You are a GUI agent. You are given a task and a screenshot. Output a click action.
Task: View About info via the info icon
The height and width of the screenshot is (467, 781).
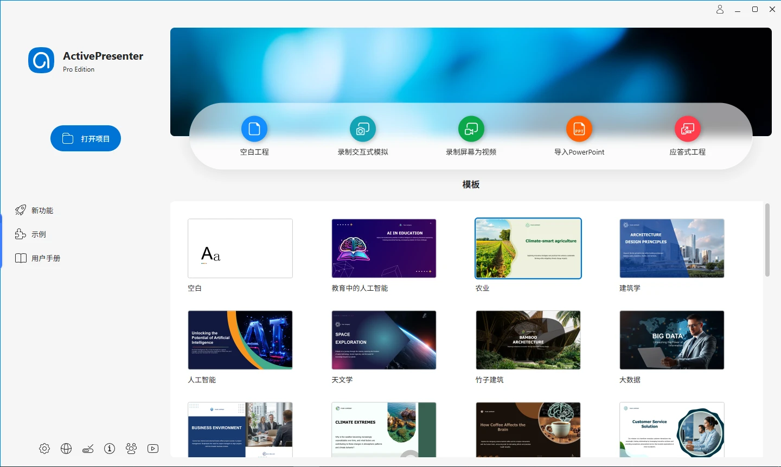109,449
